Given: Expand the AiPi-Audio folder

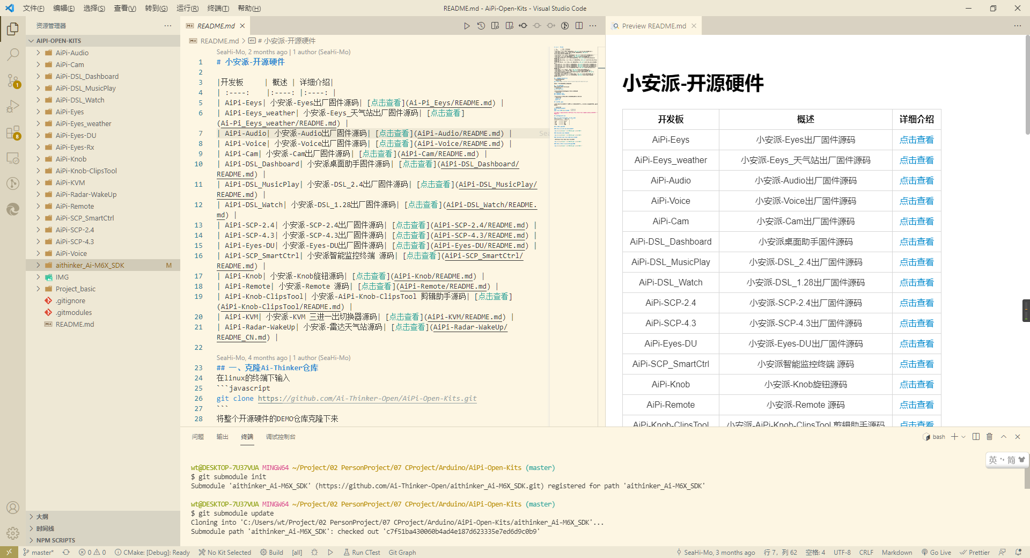Looking at the screenshot, I should (x=38, y=53).
